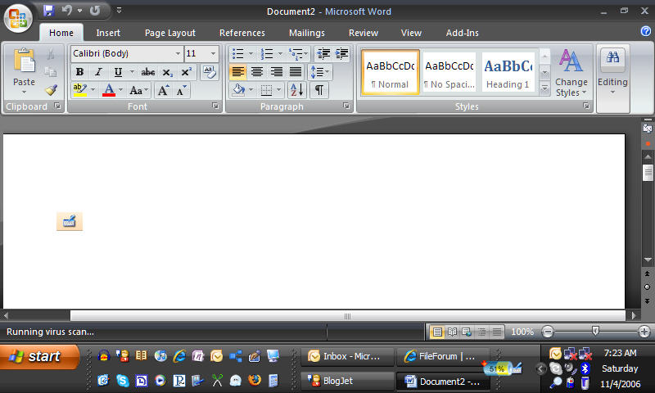Open underline style dropdown arrow
655x393 pixels.
[x=132, y=72]
